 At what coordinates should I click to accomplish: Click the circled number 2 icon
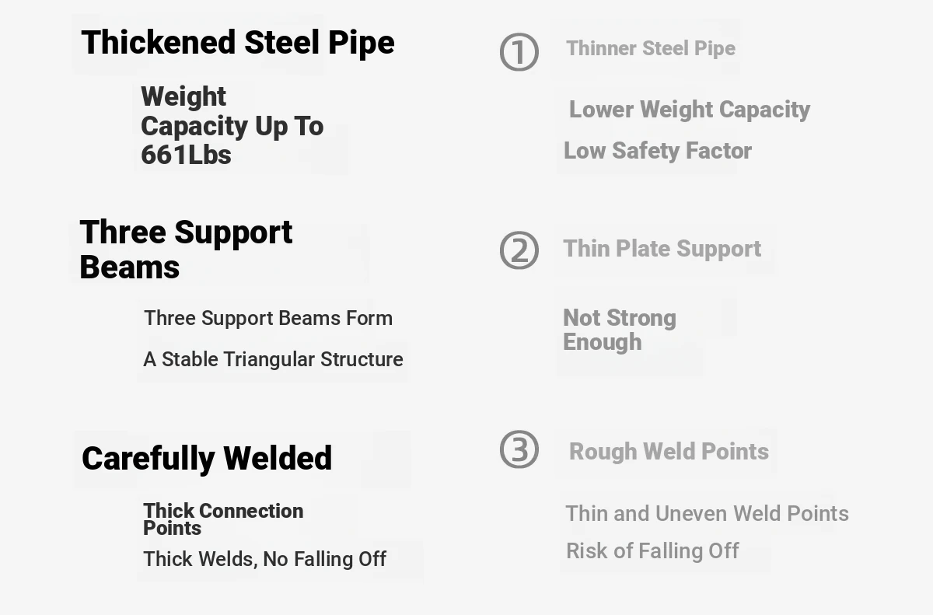point(519,250)
